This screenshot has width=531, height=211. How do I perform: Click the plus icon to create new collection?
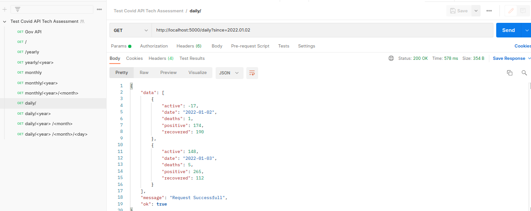tap(5, 10)
